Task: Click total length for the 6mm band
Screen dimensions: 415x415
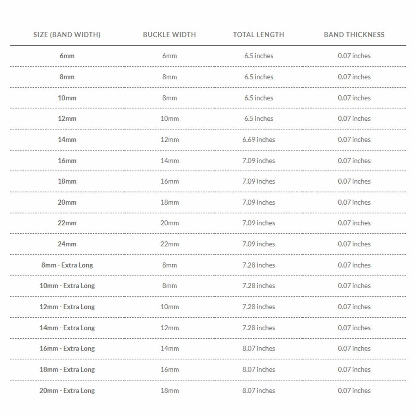Action: click(x=259, y=56)
